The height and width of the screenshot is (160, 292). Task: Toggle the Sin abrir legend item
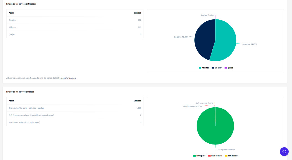[217, 68]
